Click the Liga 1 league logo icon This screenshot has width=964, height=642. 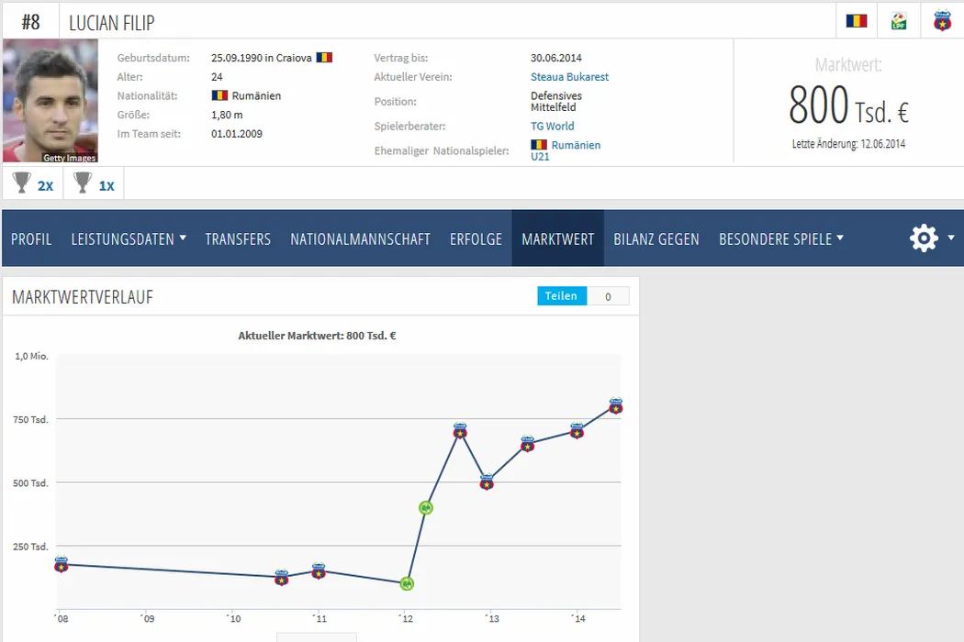click(x=899, y=21)
